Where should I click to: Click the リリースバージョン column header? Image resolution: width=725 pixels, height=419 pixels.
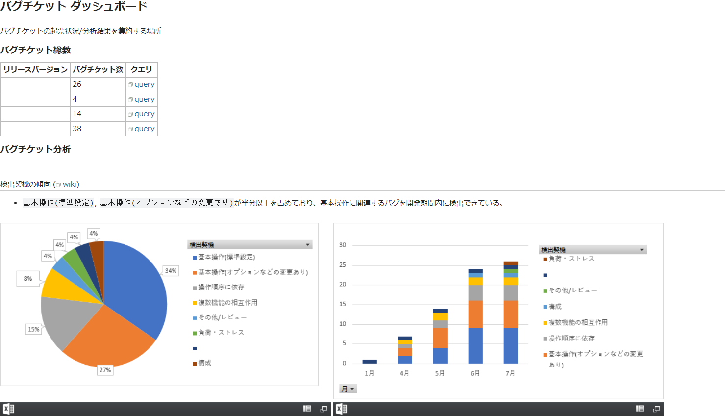[x=35, y=70]
